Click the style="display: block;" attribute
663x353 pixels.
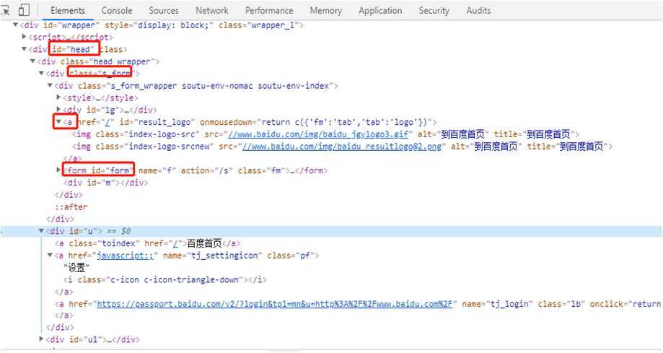(159, 25)
